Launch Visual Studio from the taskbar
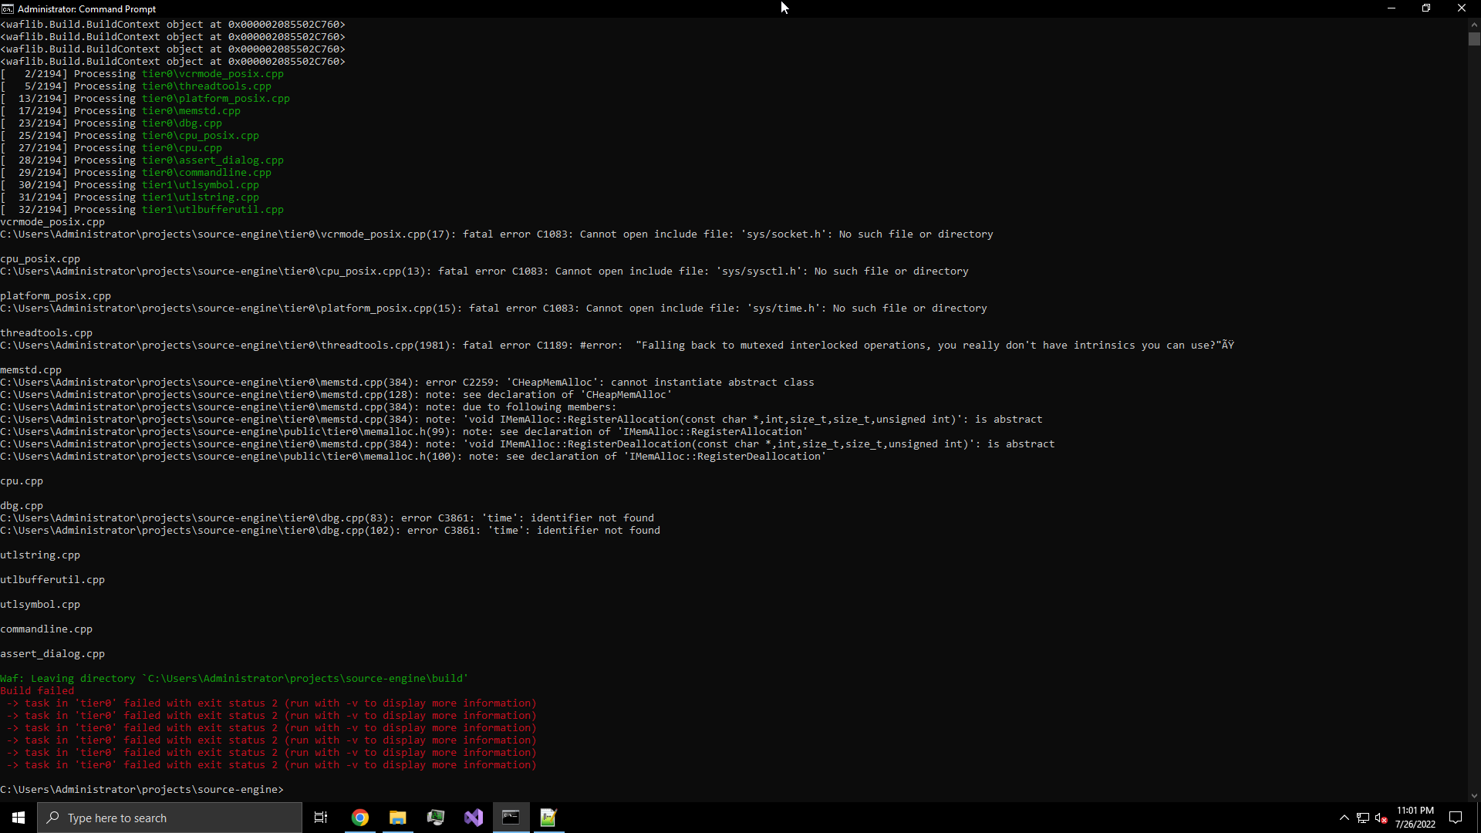 click(x=473, y=818)
